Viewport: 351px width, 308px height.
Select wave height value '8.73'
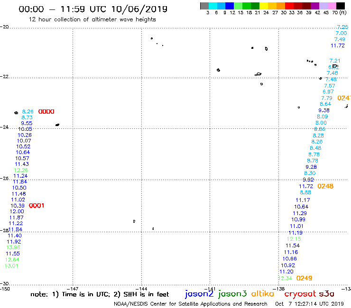coord(27,118)
